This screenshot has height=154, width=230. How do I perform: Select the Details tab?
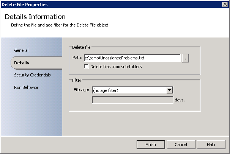tap(22, 63)
